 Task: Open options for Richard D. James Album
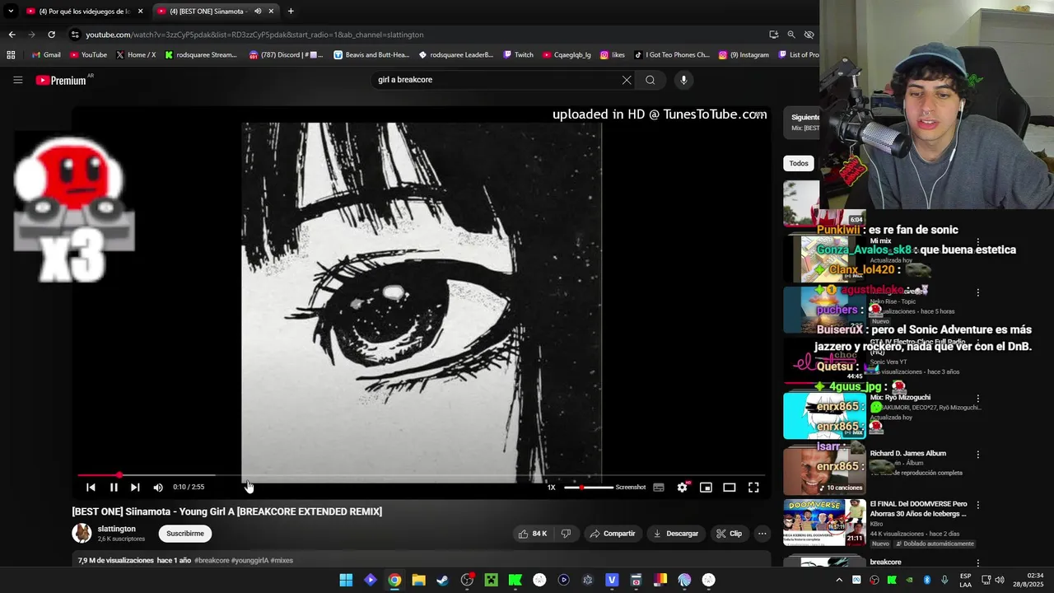click(x=978, y=454)
